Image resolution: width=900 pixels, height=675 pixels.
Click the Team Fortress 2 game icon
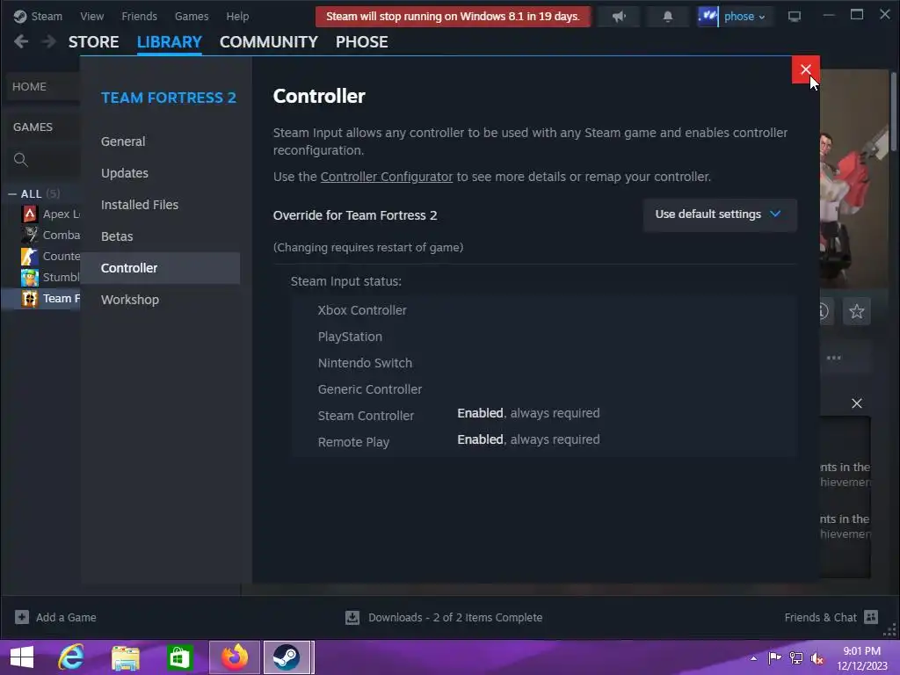point(30,299)
